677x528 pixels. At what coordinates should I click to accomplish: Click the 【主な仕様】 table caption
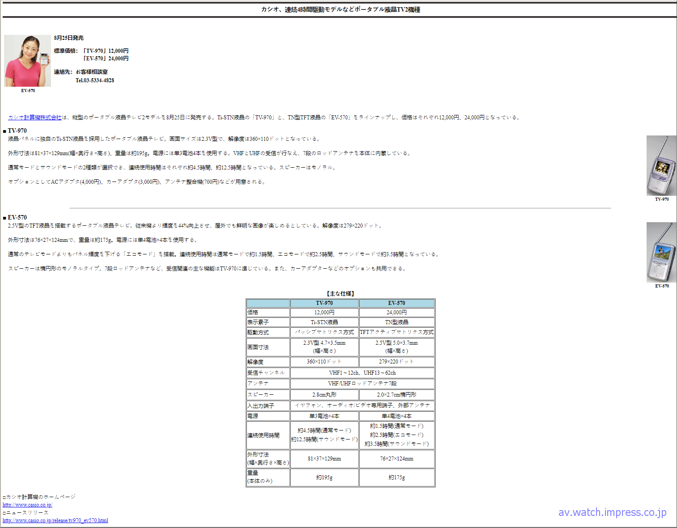pyautogui.click(x=340, y=294)
